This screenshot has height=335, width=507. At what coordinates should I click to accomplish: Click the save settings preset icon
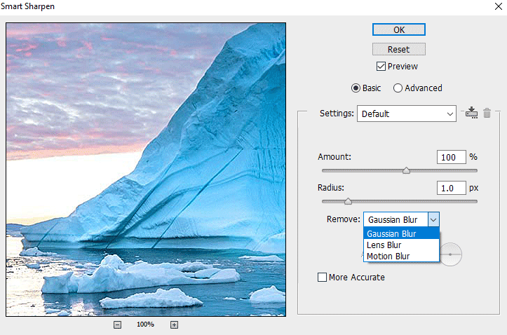[471, 113]
